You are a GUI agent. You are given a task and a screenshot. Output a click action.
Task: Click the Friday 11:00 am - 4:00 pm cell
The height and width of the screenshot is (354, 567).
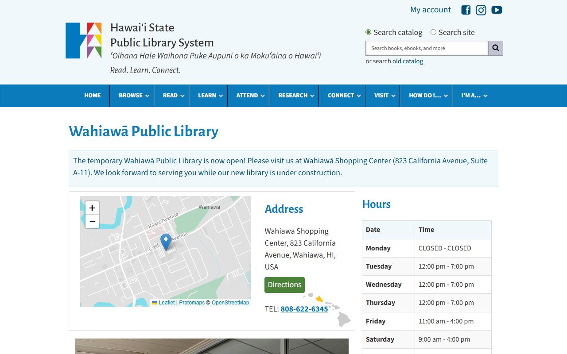[x=453, y=321]
